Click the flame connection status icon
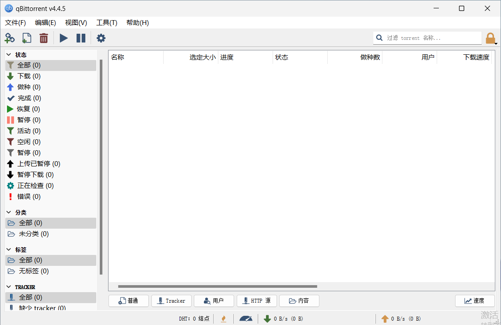The height and width of the screenshot is (325, 501). 224,318
